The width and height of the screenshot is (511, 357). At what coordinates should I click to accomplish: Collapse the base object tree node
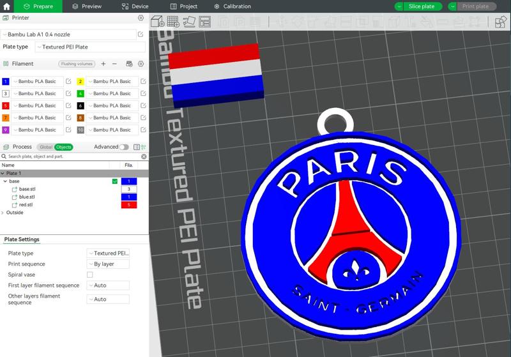(x=5, y=181)
